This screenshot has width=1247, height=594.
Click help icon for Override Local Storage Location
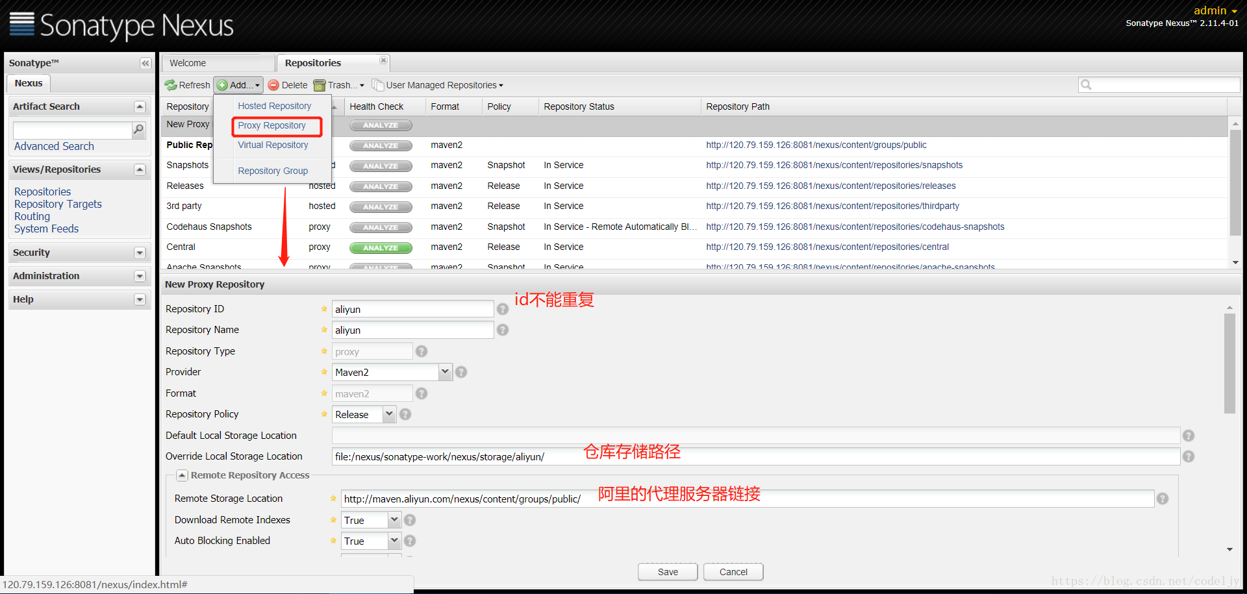[x=1189, y=456]
